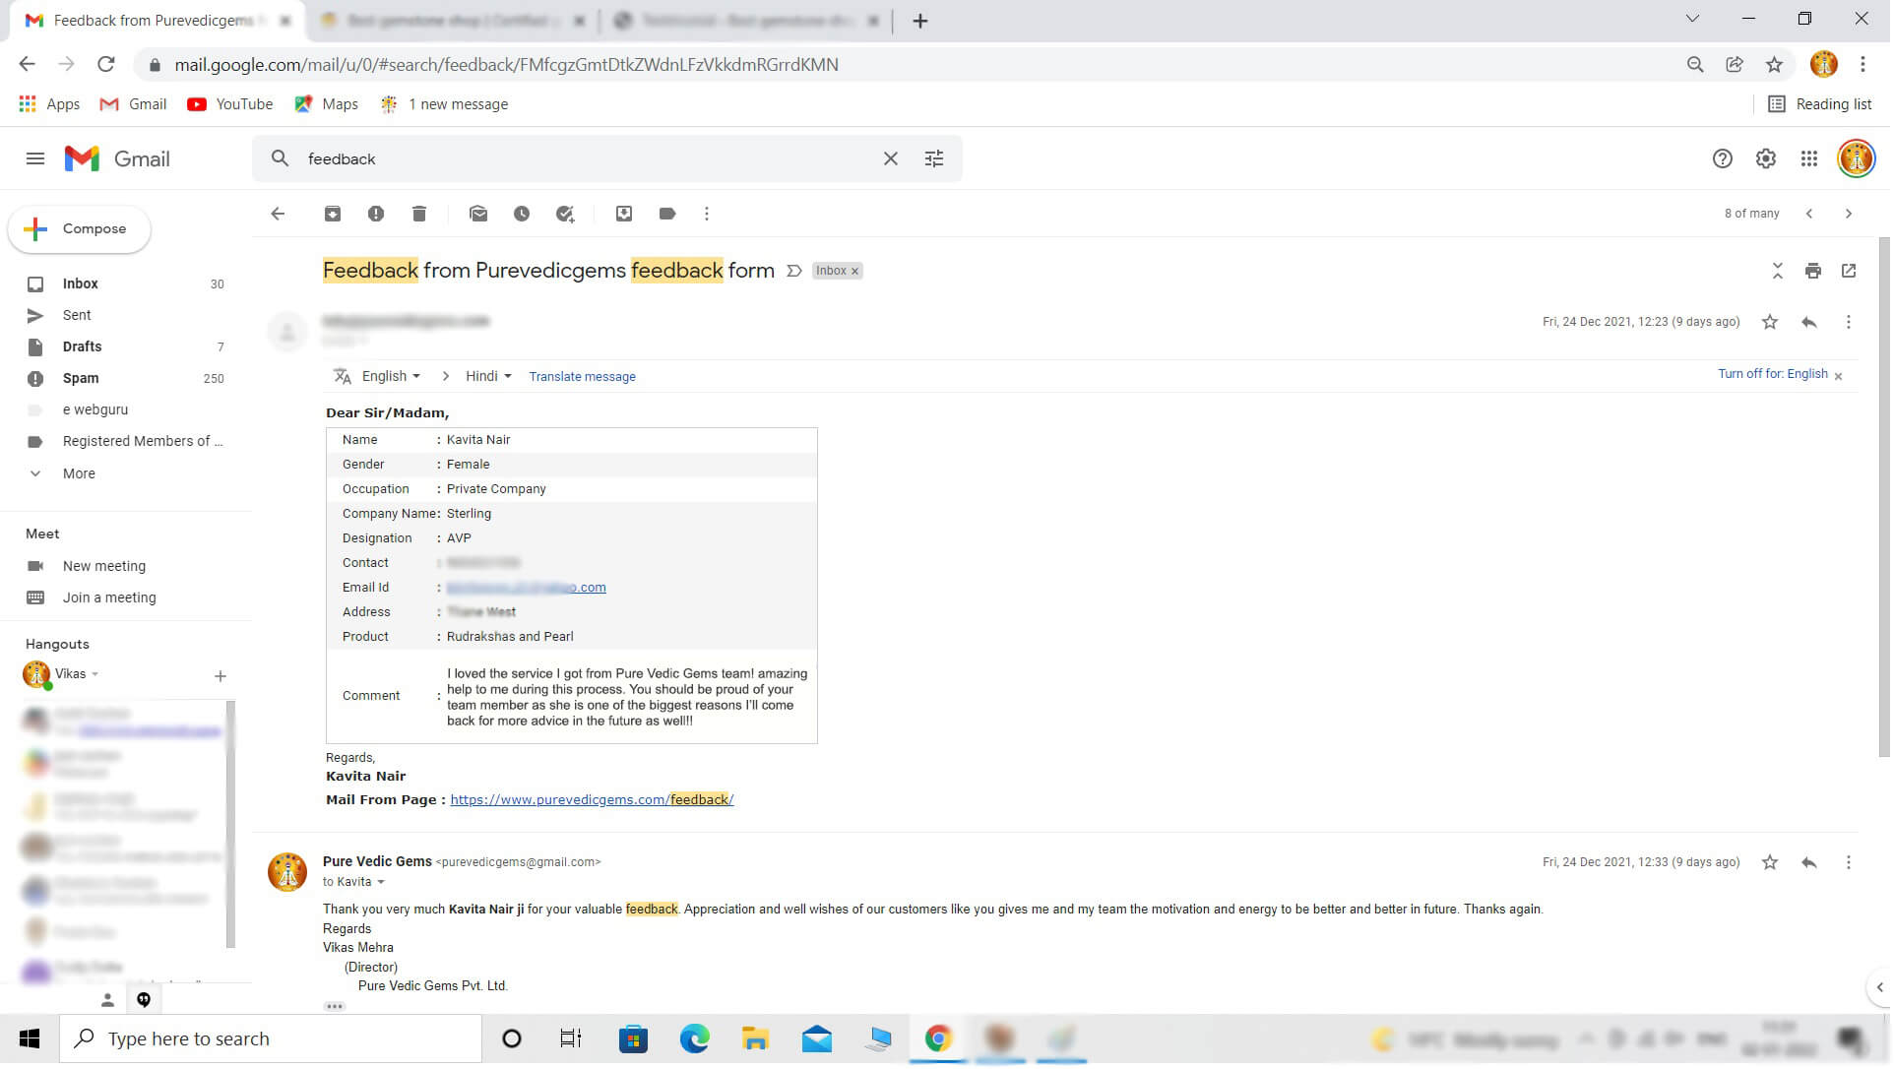Bookmark this page with star icon
This screenshot has width=1894, height=1069.
(x=1776, y=65)
